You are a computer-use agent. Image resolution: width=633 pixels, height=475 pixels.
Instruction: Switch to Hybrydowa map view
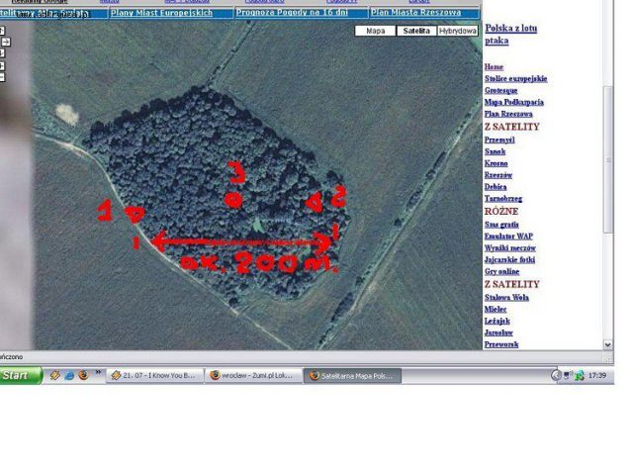coord(457,31)
